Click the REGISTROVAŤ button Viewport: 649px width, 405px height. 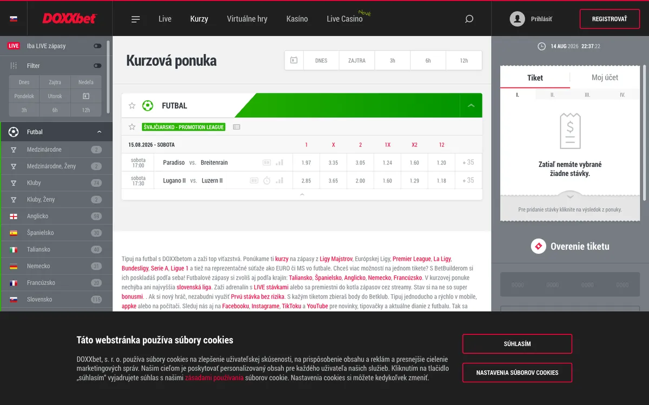pos(610,19)
